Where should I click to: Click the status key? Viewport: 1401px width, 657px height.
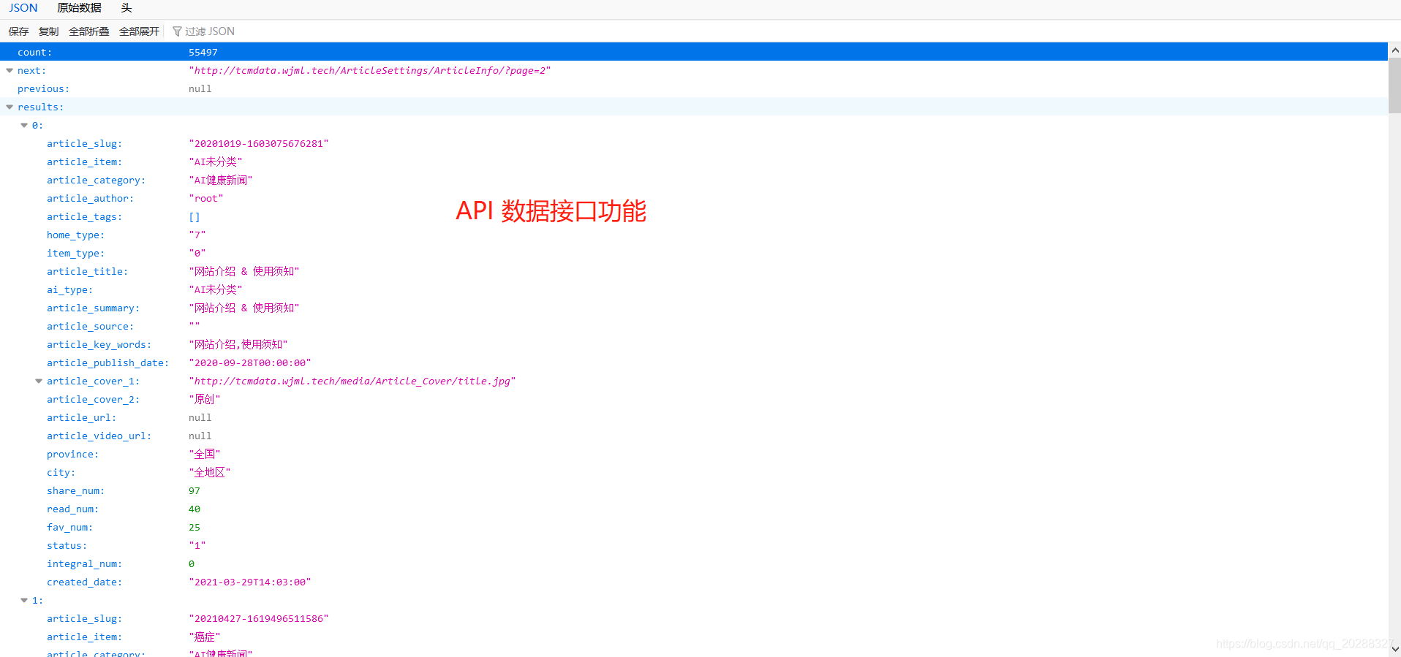[67, 546]
